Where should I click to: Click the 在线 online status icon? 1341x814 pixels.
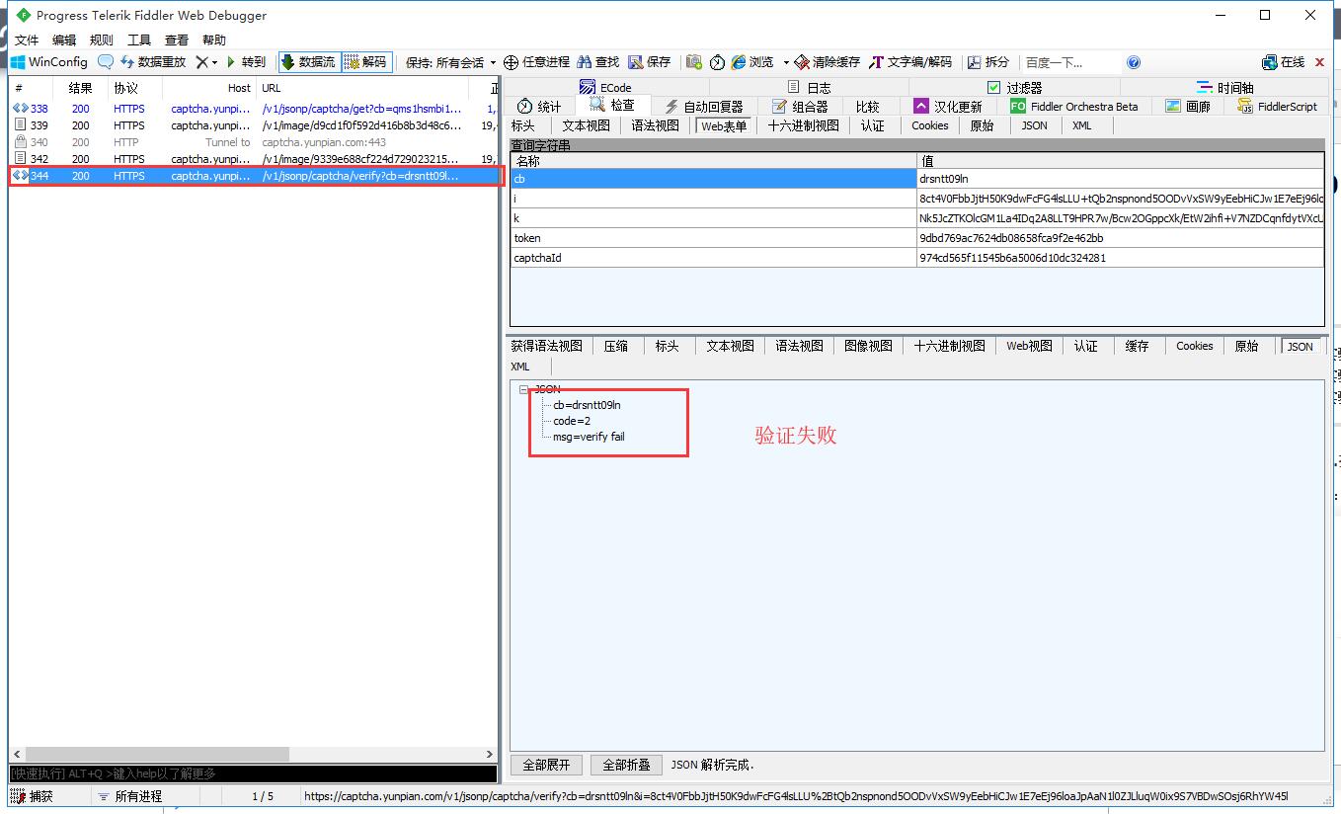point(1284,62)
